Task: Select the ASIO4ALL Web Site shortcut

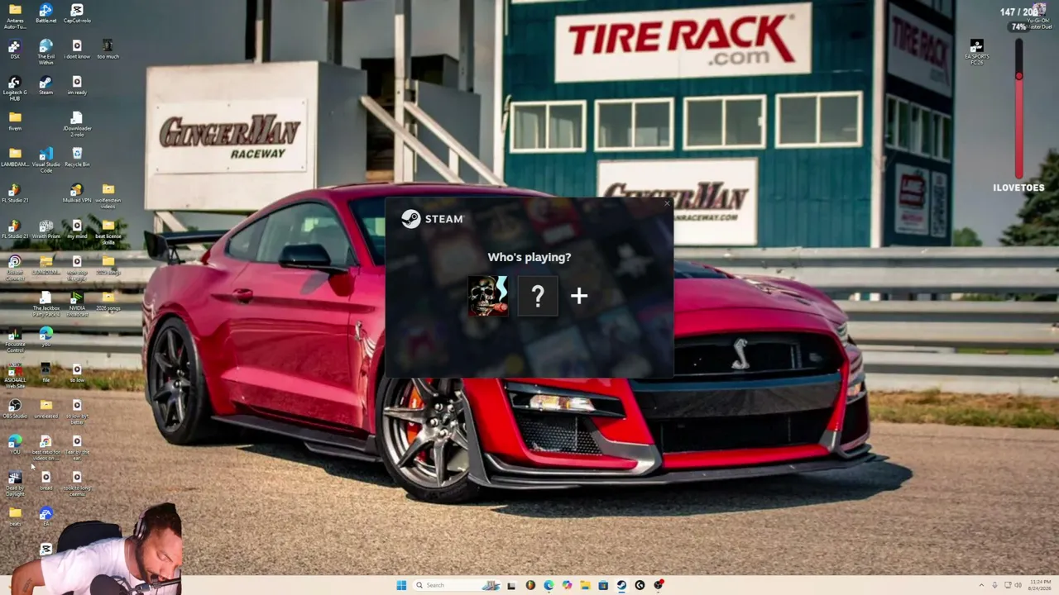Action: 15,376
